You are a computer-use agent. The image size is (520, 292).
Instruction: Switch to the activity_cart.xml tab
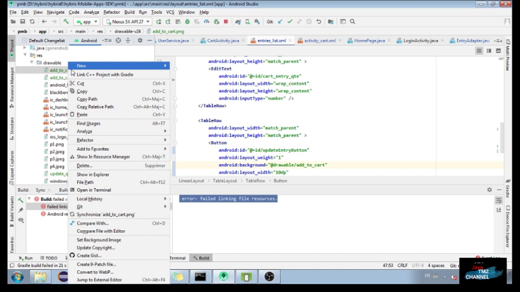(x=319, y=41)
